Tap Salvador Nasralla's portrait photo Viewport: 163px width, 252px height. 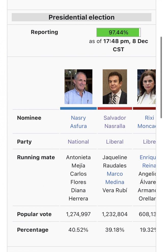[x=115, y=87]
